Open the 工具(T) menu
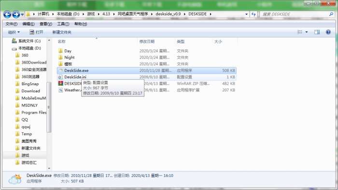The height and width of the screenshot is (190, 338). (63, 24)
